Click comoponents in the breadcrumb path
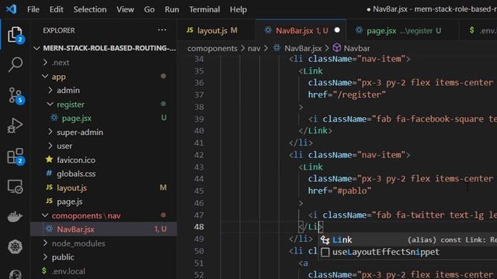This screenshot has height=279, width=497. 212,48
